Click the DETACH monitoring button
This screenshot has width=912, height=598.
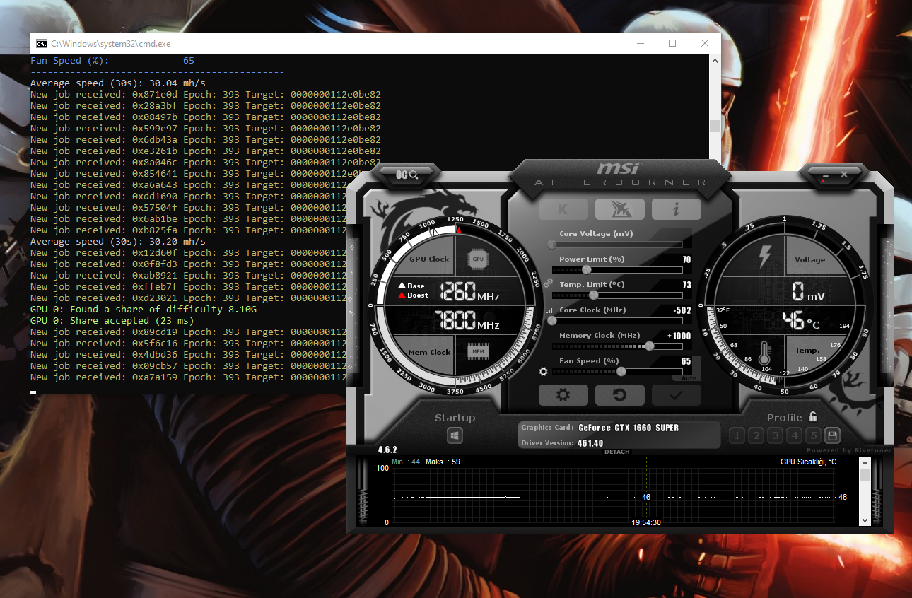(616, 452)
